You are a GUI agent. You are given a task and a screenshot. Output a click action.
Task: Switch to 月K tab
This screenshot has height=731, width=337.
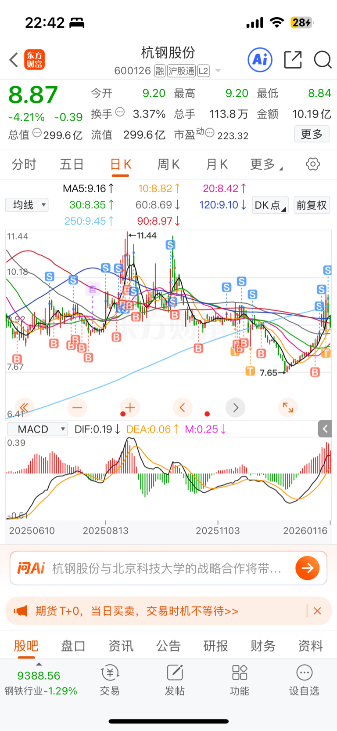[x=217, y=164]
